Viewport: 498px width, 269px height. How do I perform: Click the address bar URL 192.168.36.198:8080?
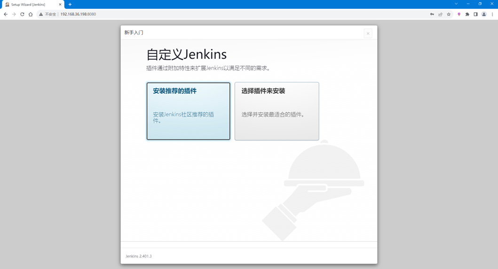[78, 14]
